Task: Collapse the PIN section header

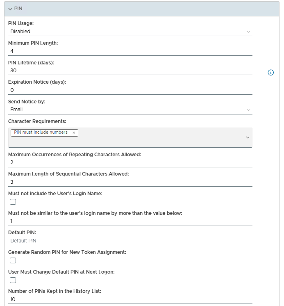Action: pos(10,9)
